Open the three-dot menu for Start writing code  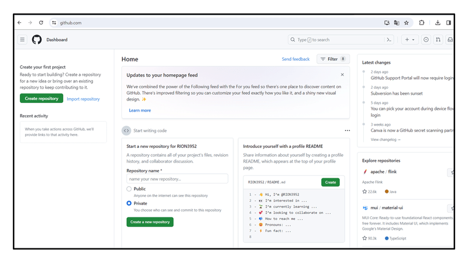tap(347, 130)
